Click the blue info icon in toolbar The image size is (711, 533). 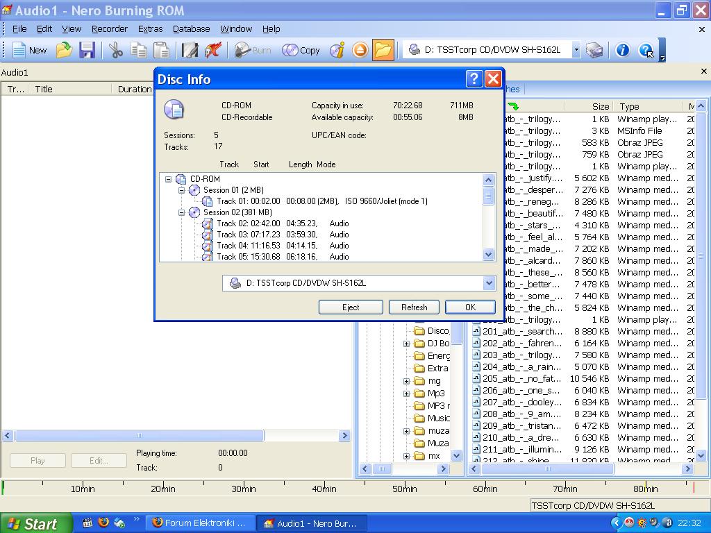coord(623,50)
